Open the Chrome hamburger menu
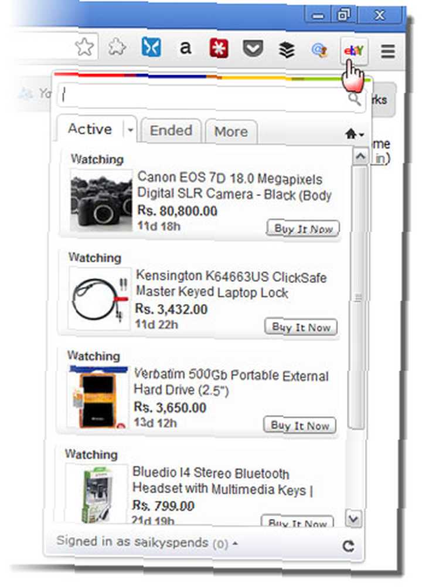 pyautogui.click(x=388, y=50)
